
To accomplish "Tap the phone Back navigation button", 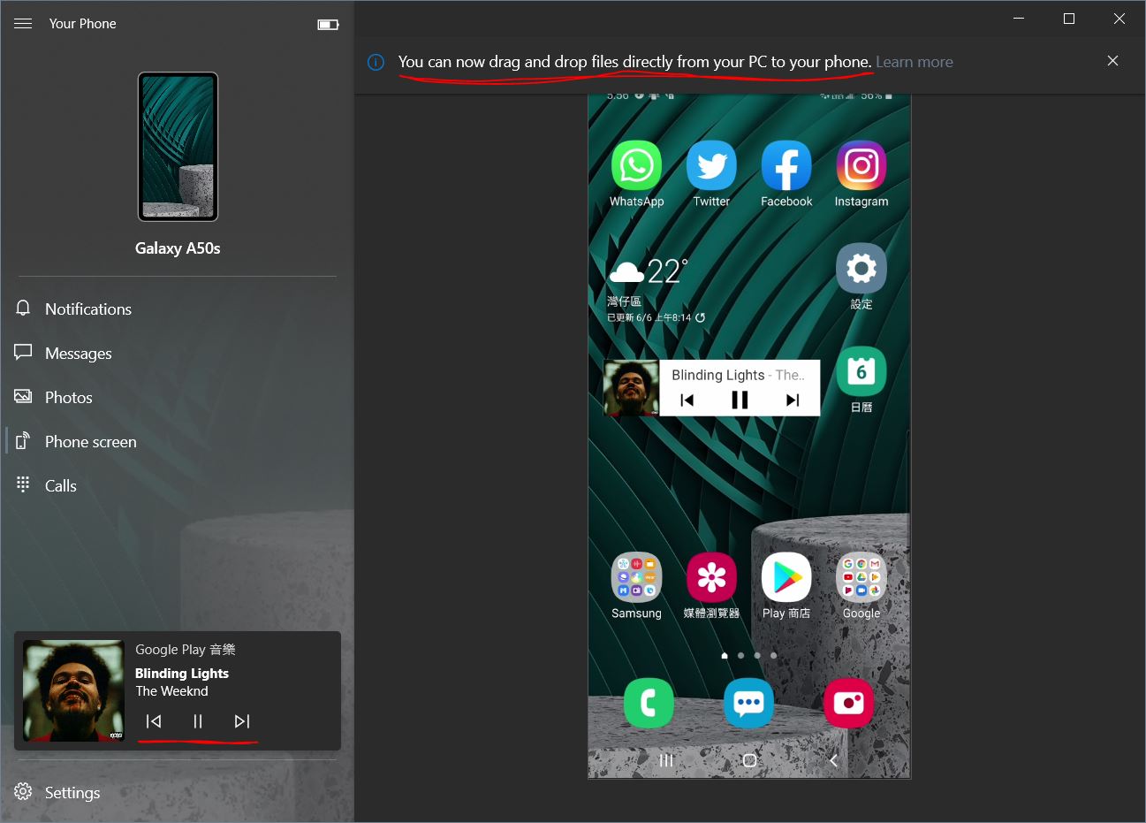I will point(833,760).
